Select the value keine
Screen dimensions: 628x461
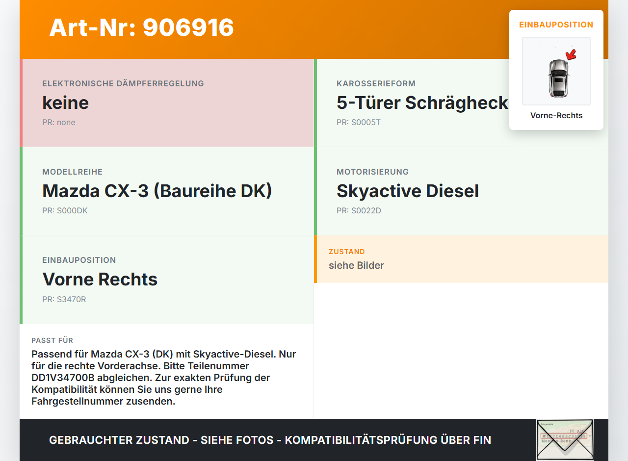click(x=65, y=102)
